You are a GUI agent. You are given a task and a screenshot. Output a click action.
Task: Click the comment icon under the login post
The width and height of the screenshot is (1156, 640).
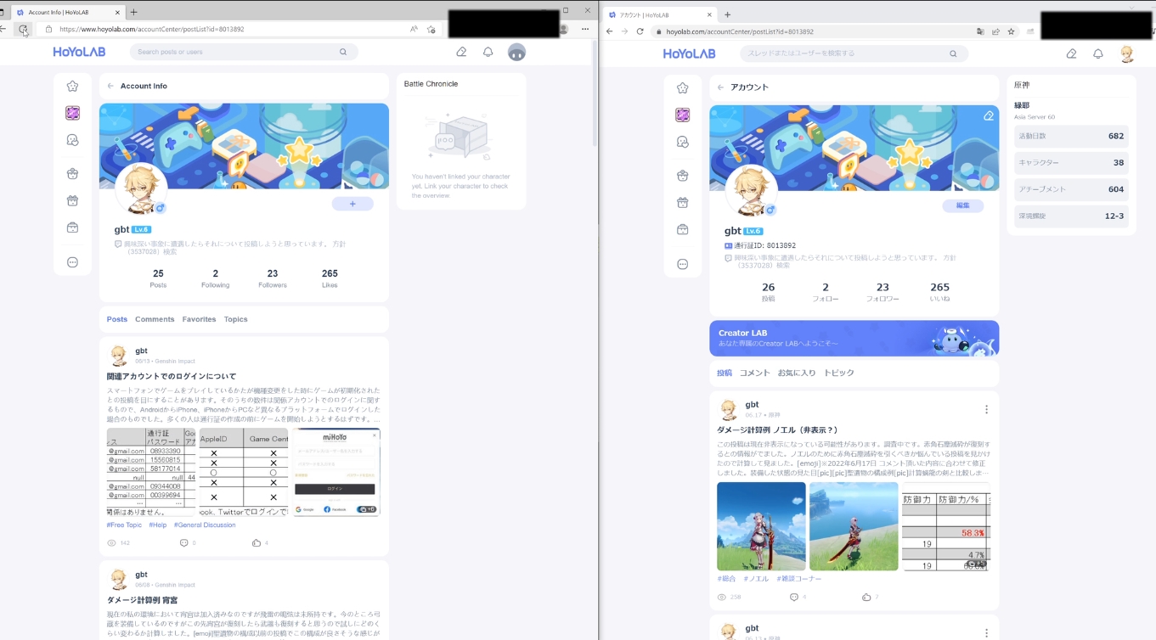pos(183,542)
